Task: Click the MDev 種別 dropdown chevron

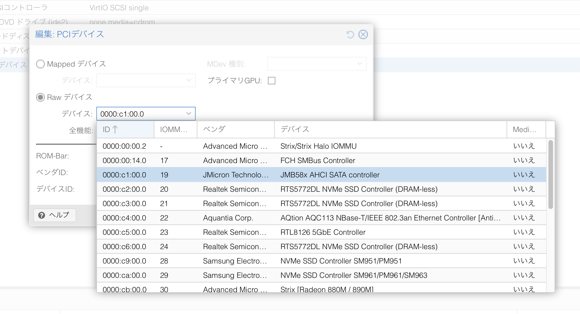Action: click(x=359, y=63)
